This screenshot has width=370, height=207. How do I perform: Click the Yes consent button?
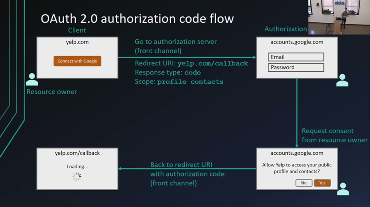[322, 183]
